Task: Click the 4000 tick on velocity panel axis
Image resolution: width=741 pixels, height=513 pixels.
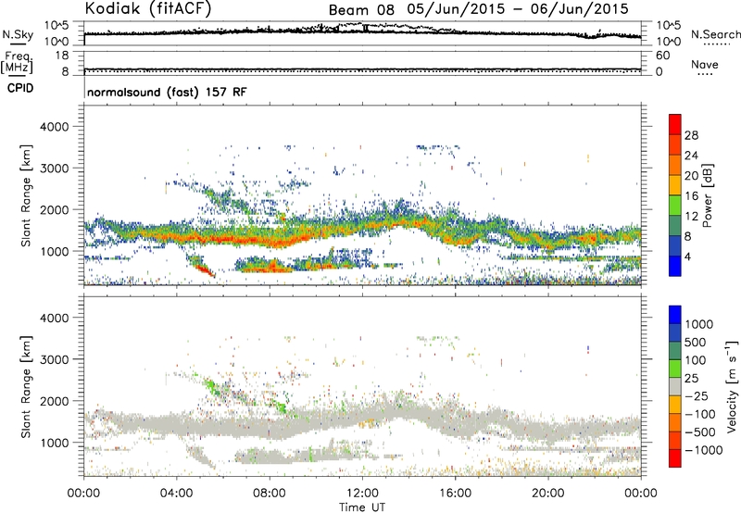Action: (55, 318)
